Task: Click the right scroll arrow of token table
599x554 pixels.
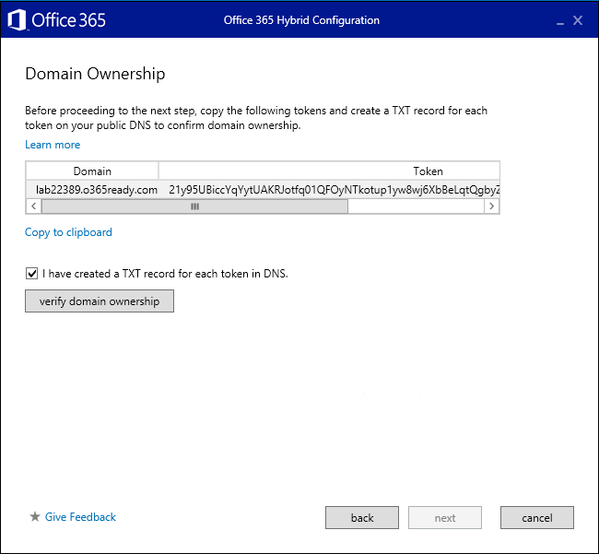Action: point(492,206)
